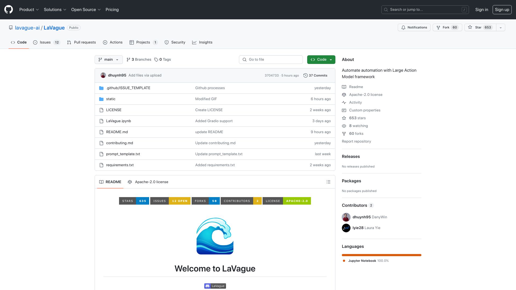
Task: Open dhuynh95 avatar in commit header
Action: coord(103,75)
